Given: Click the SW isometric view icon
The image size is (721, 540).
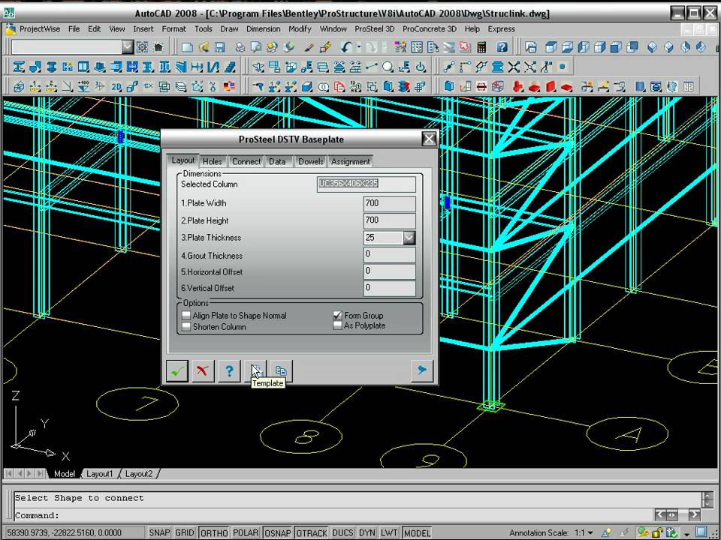Looking at the screenshot, I should 652,46.
